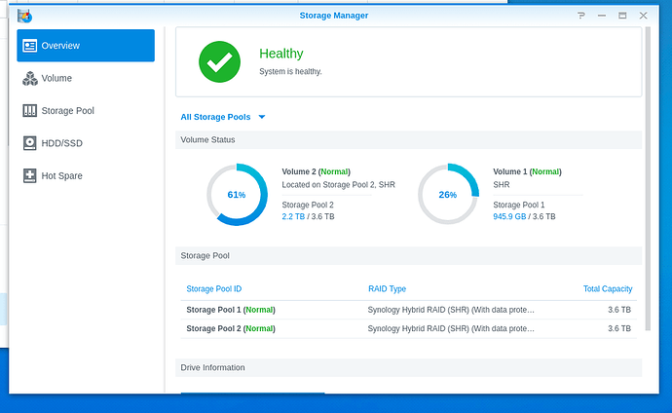Open the Hot Spare section
Viewport: 672px width, 413px height.
pyautogui.click(x=86, y=175)
